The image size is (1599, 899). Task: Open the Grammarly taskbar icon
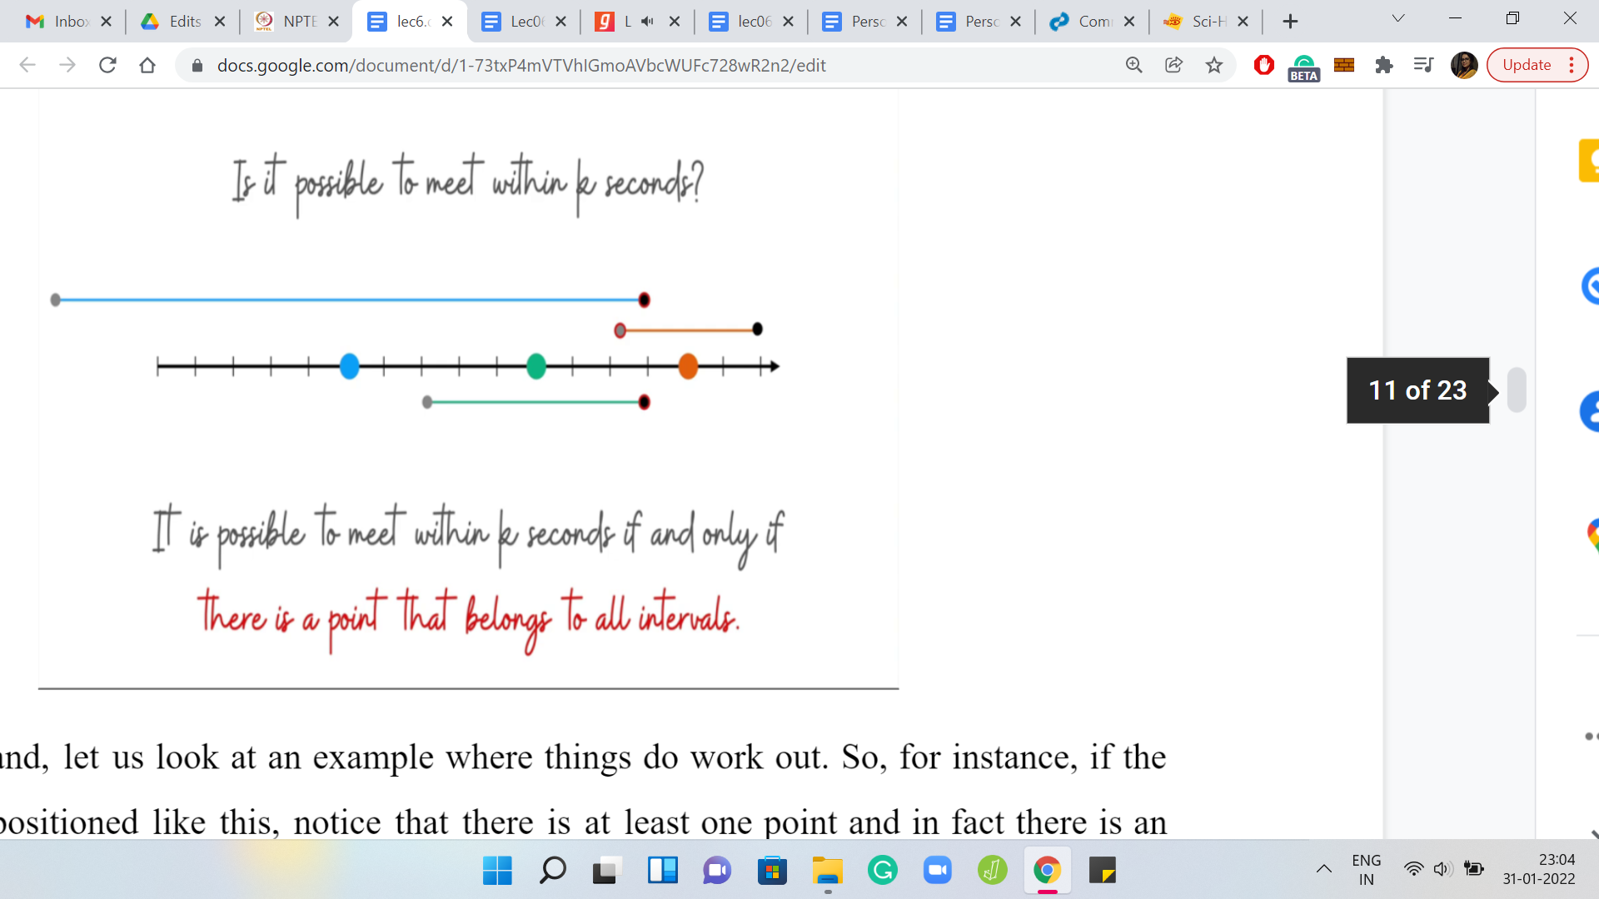click(882, 871)
